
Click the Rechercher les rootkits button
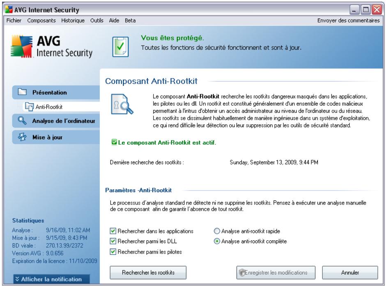(148, 272)
